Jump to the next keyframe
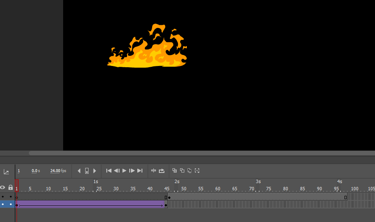The width and height of the screenshot is (375, 222). 94,171
